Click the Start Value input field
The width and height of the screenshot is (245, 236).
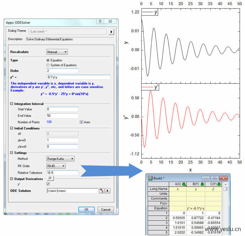[62, 109]
